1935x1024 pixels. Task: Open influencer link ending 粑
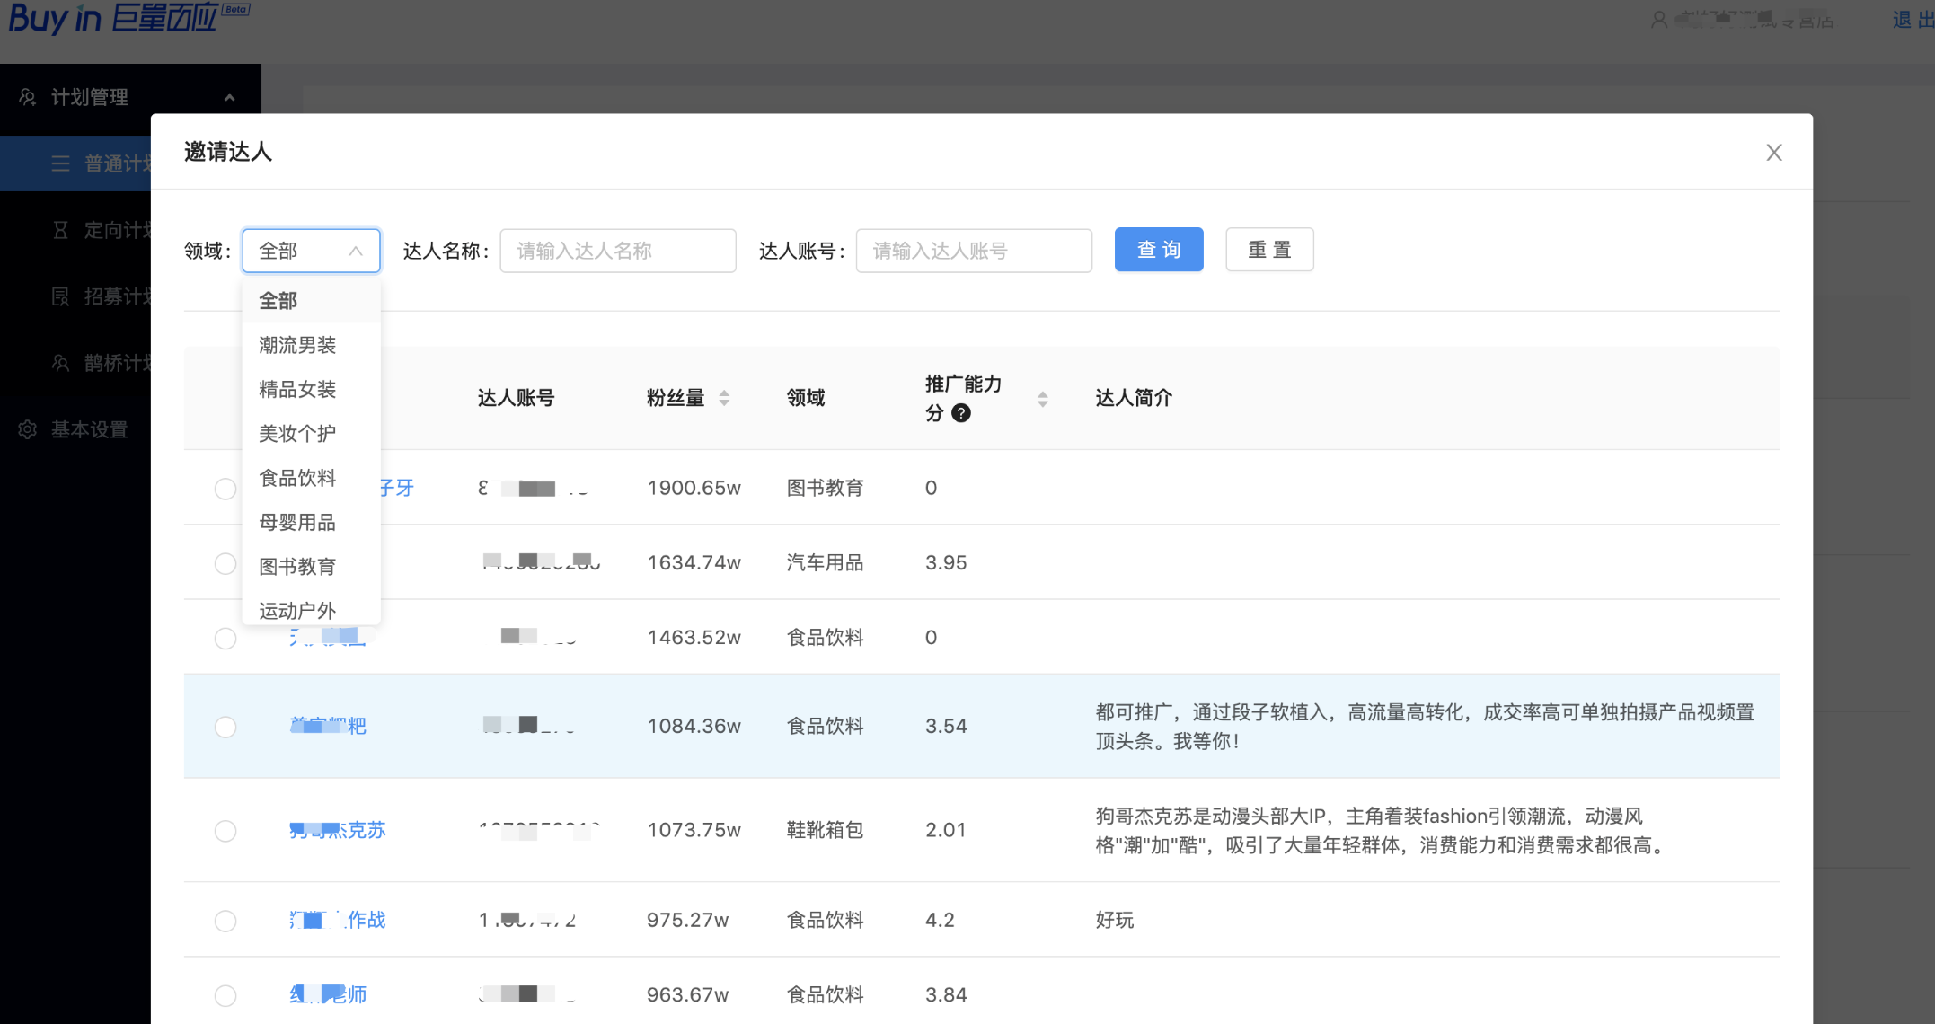(328, 726)
